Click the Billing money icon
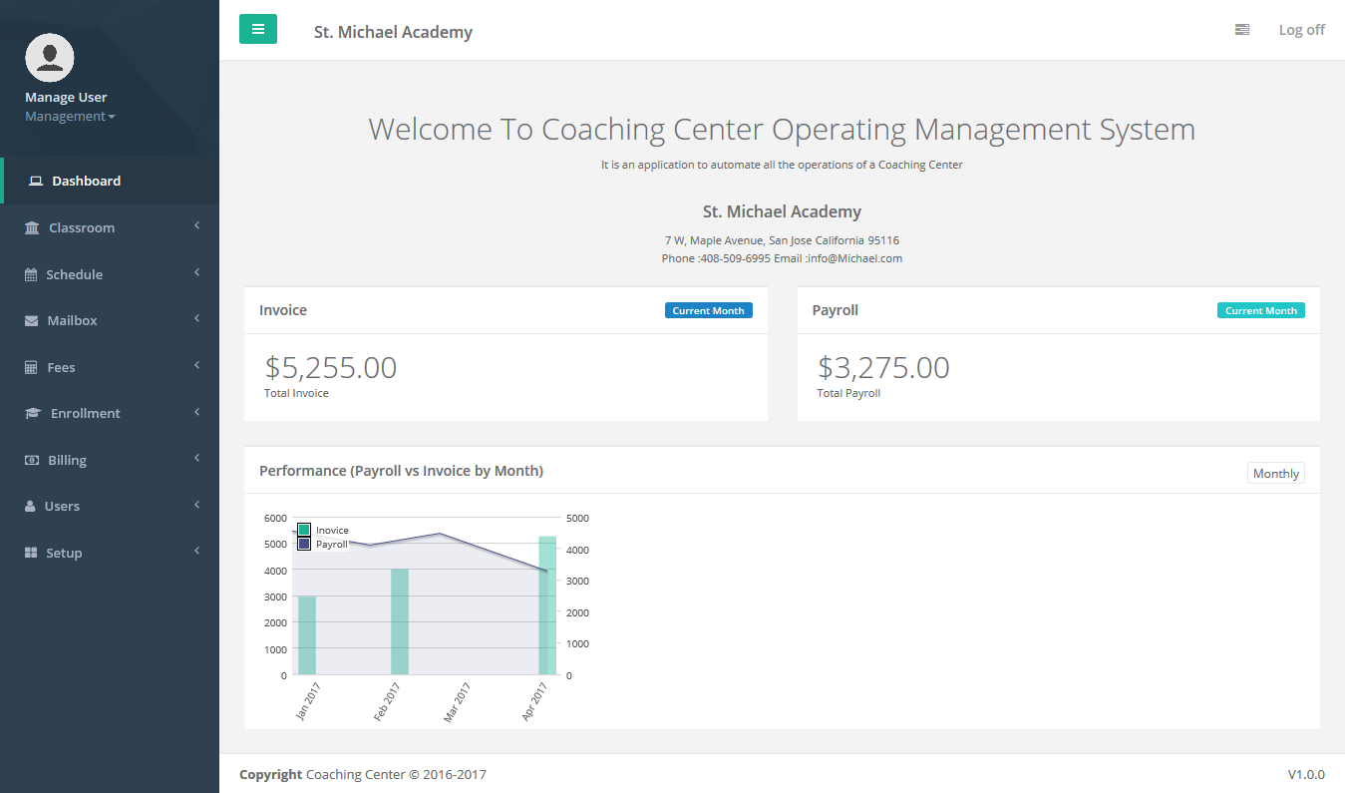Viewport: 1345px width, 793px height. 32,461
